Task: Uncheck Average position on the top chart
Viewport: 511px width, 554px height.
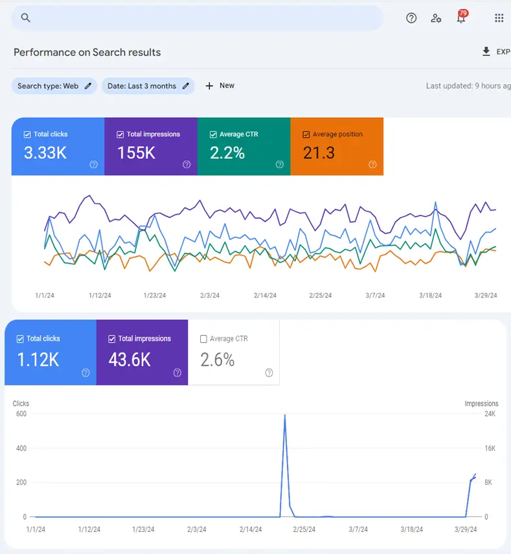Action: [306, 134]
